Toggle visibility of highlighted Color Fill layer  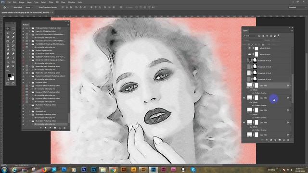coord(244,86)
